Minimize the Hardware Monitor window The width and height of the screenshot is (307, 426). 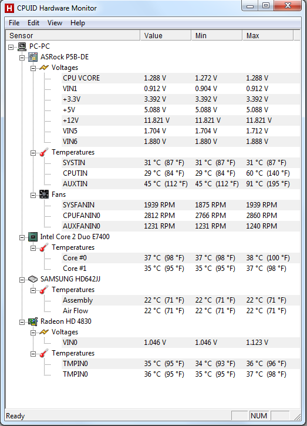coord(249,6)
